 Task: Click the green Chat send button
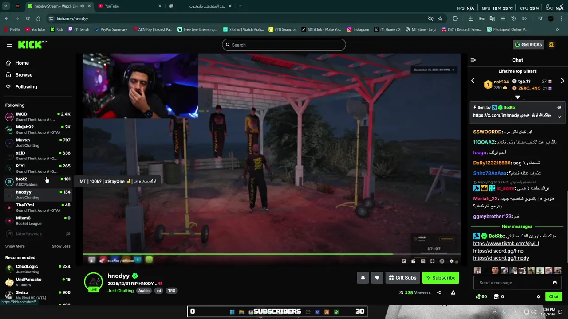coord(553,296)
